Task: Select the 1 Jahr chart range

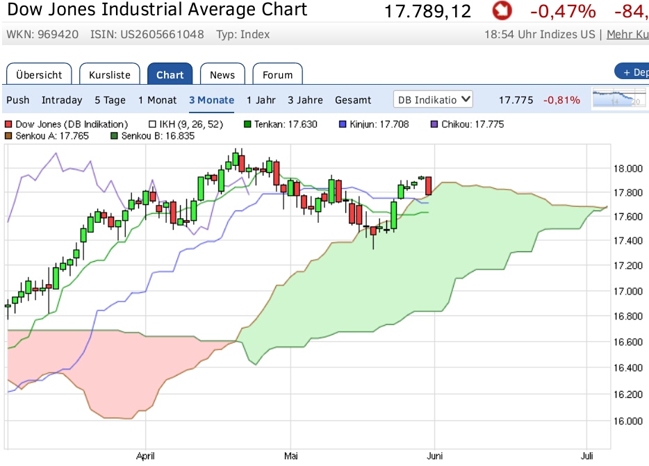Action: 261,100
